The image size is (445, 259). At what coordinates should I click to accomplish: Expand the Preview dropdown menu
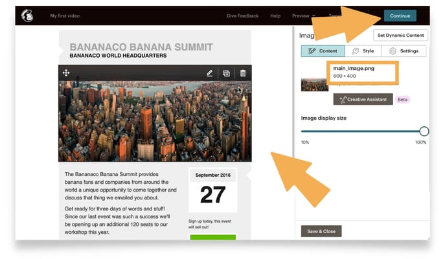[303, 16]
